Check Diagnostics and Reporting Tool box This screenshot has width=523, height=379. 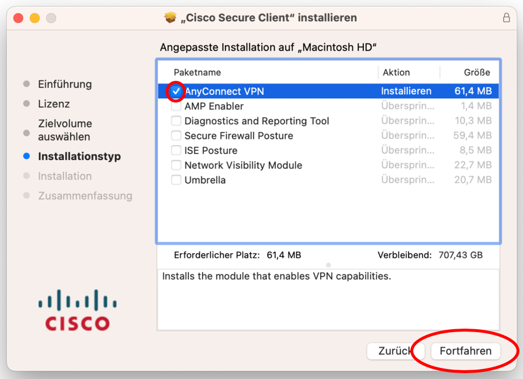[176, 121]
